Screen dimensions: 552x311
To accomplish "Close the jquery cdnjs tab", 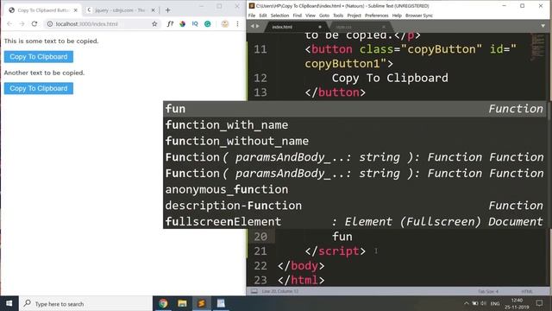I will pos(153,10).
